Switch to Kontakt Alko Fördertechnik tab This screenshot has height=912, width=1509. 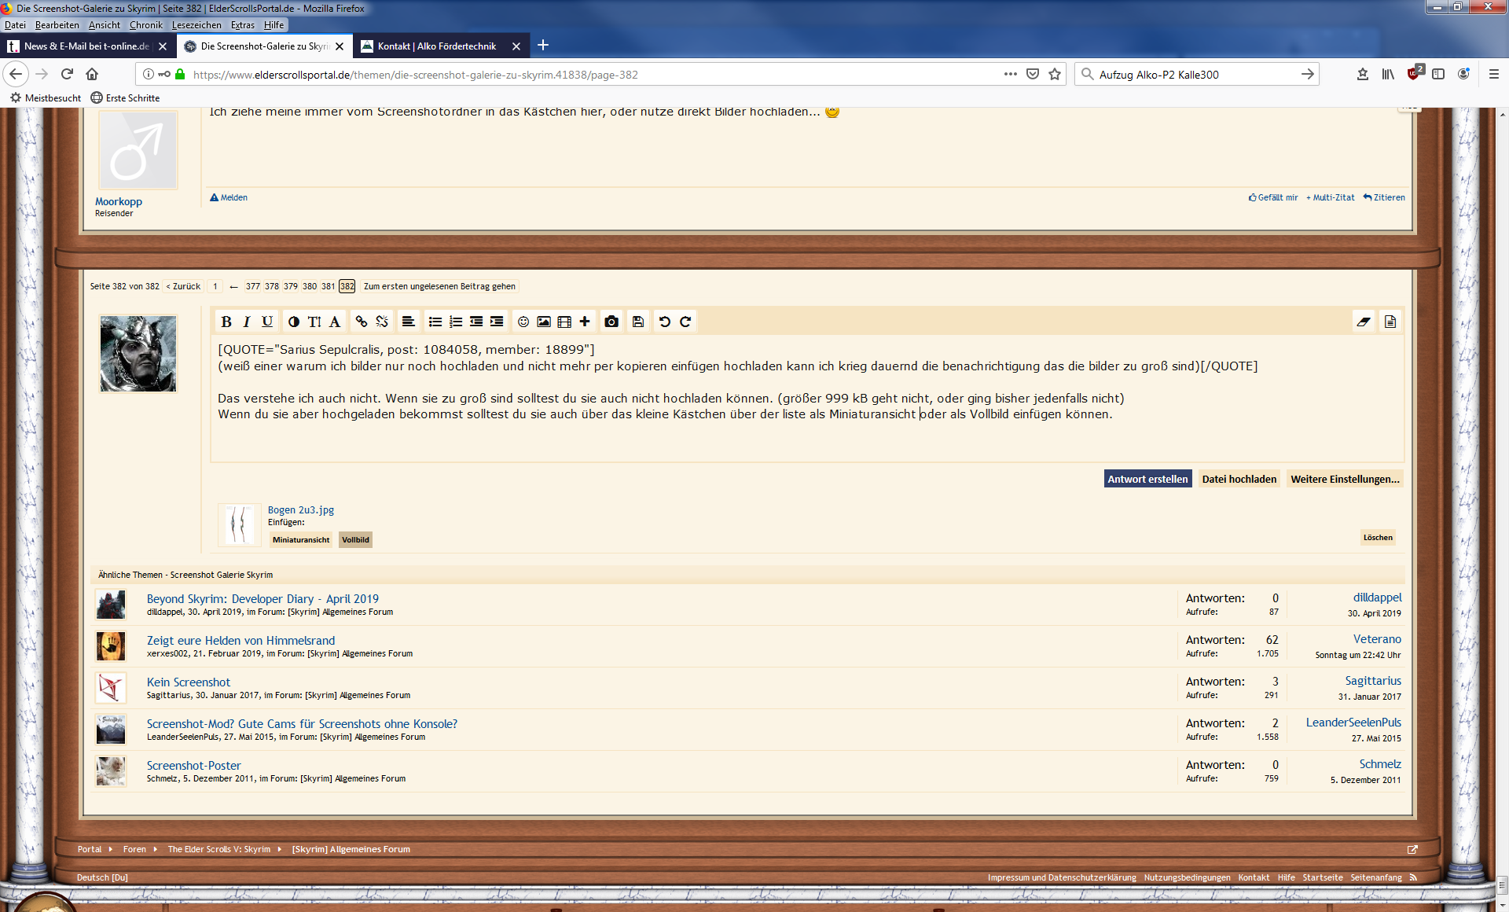(436, 46)
